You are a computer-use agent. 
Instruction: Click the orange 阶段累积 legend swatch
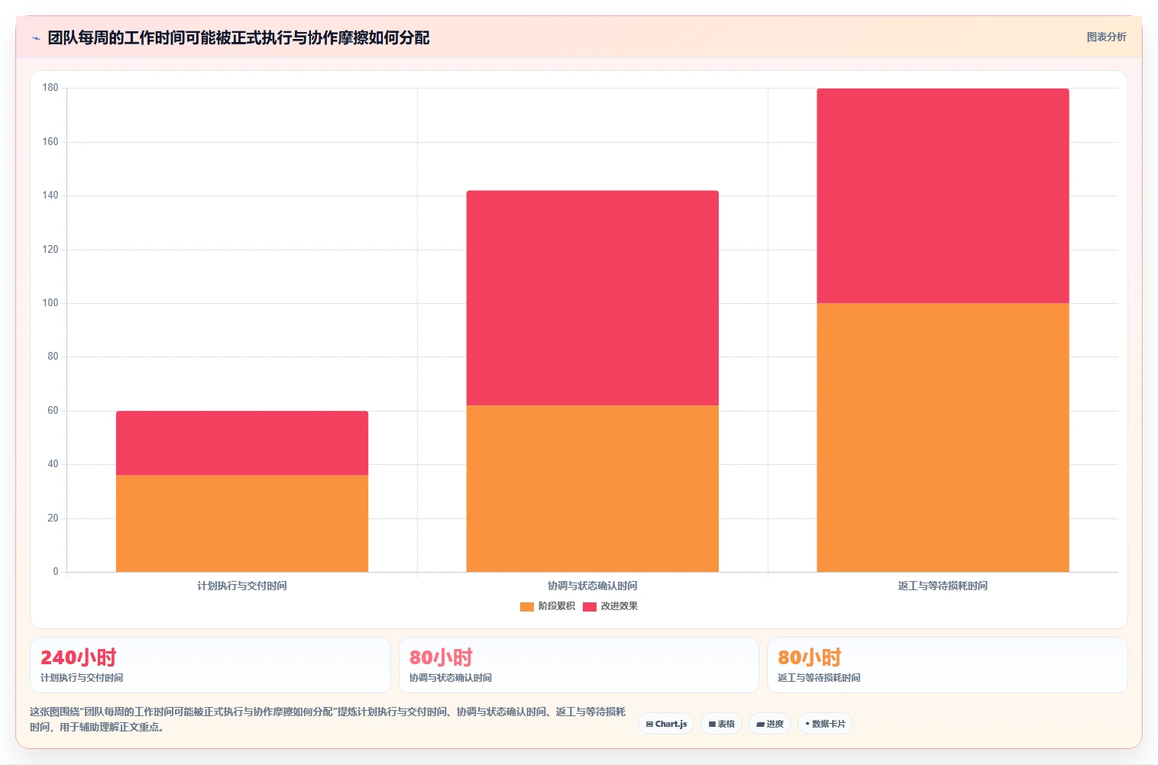pos(526,607)
